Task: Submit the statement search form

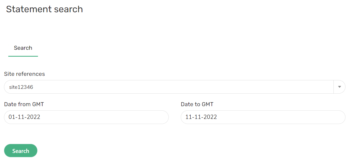Action: pyautogui.click(x=21, y=151)
